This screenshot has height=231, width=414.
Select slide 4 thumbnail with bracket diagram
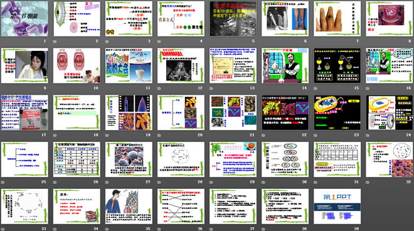point(181,18)
